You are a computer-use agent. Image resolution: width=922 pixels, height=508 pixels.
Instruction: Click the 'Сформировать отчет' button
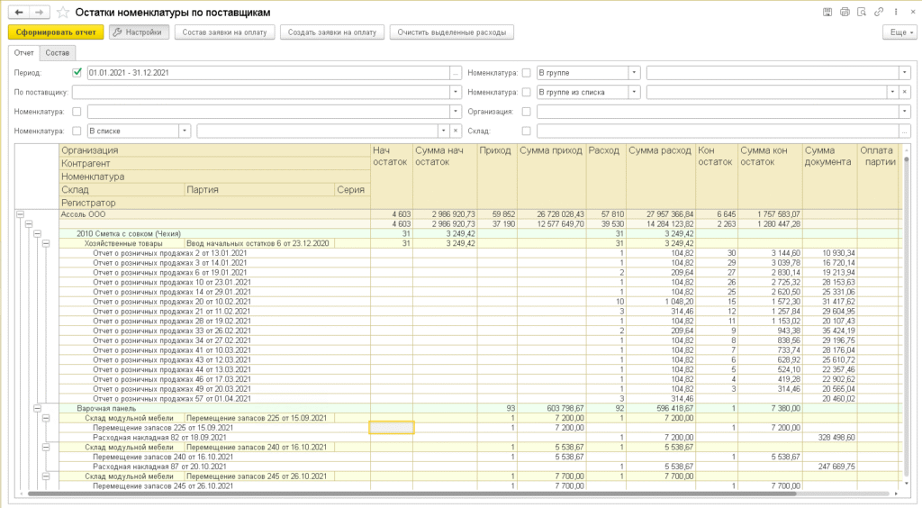pyautogui.click(x=56, y=32)
